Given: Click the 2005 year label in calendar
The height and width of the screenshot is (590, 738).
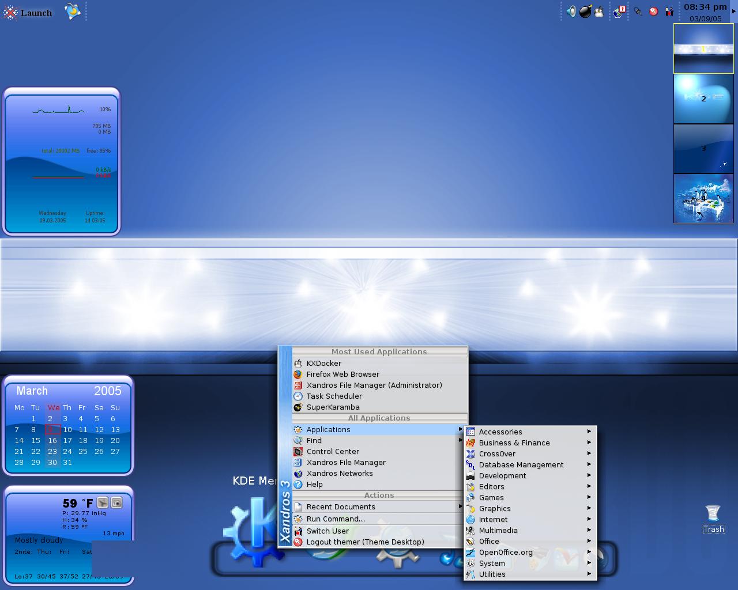Looking at the screenshot, I should click(108, 391).
